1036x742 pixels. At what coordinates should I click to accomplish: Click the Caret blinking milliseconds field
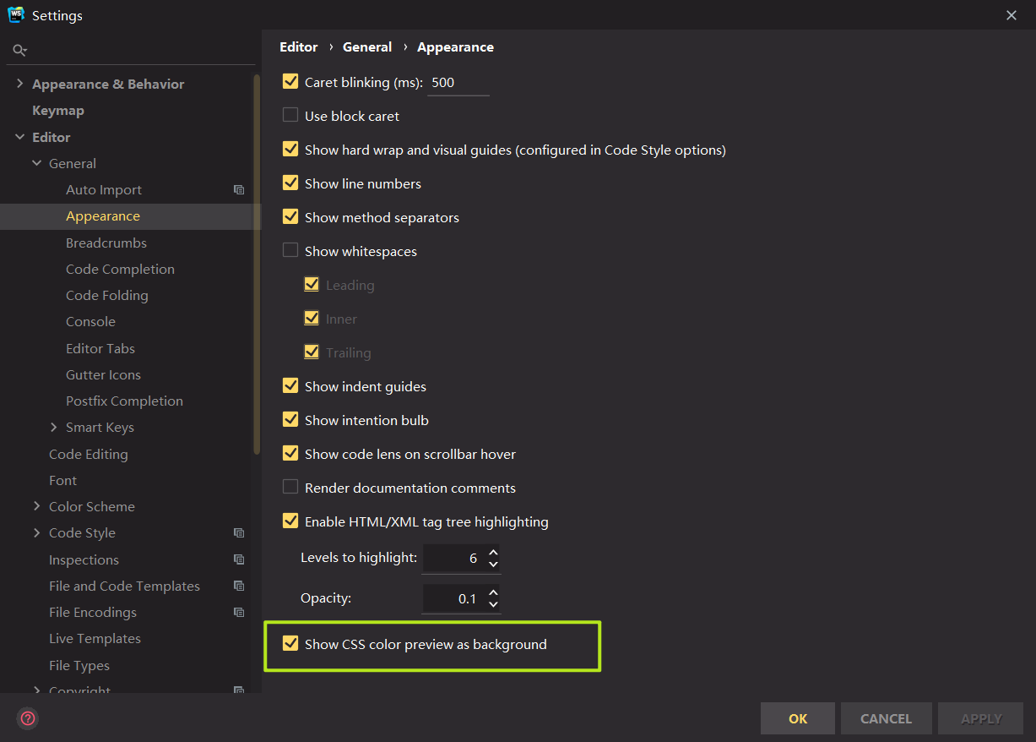tap(458, 83)
